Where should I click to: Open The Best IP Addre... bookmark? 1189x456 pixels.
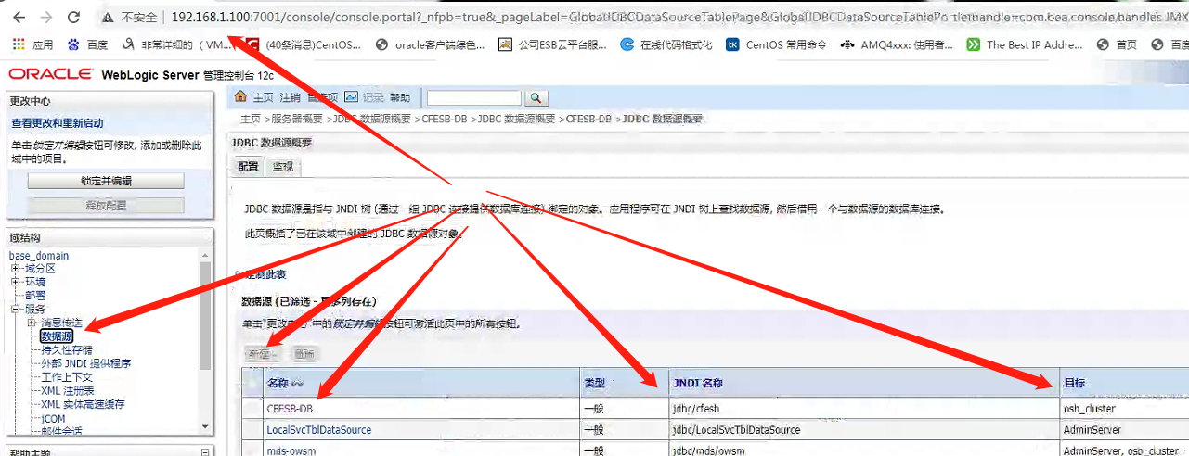coord(1025,44)
